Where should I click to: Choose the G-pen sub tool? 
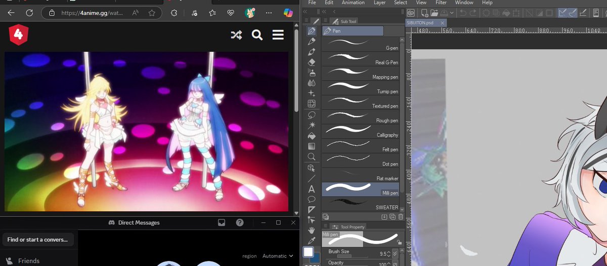361,44
